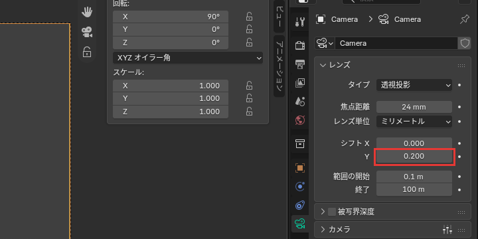The image size is (478, 239).
Task: Click animate dot beside タイプ
Action: coord(459,86)
